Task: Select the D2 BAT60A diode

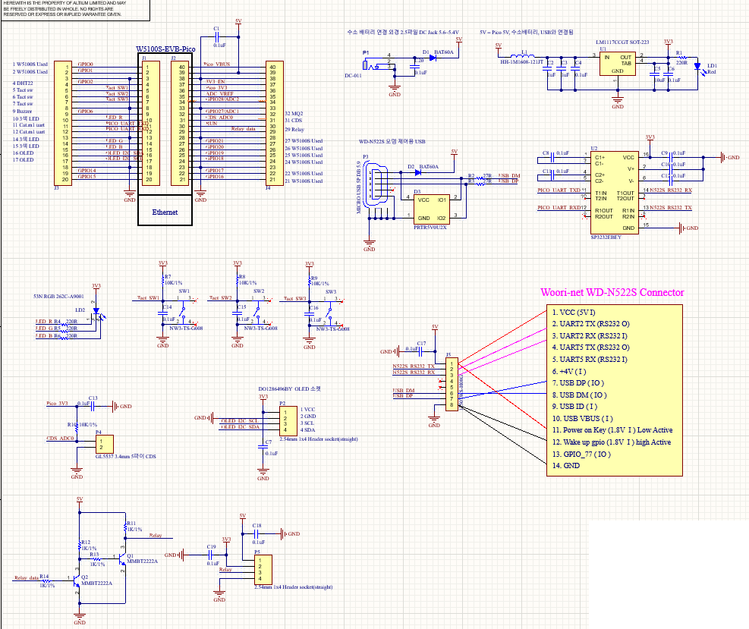Action: click(x=418, y=172)
